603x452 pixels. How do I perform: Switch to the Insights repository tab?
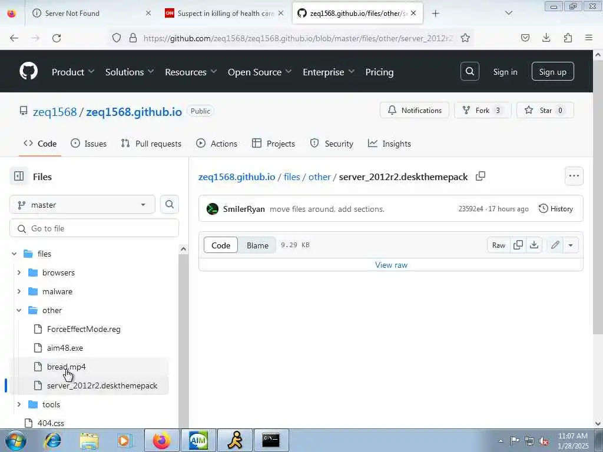tap(389, 144)
